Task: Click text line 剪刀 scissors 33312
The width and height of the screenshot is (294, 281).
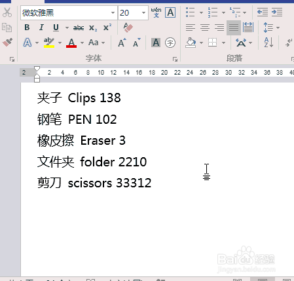Action: (x=94, y=183)
